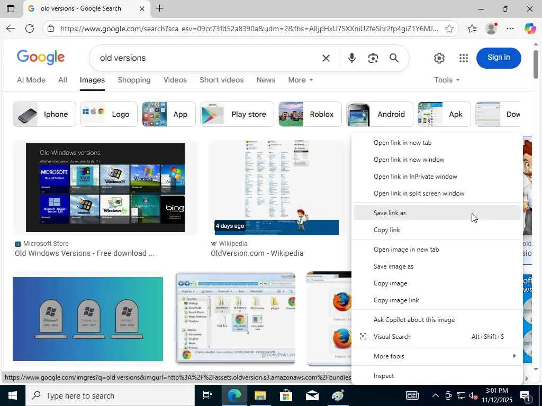This screenshot has height=406, width=542.
Task: Close the 'old versions - Google Search' tab
Action: pyautogui.click(x=142, y=8)
